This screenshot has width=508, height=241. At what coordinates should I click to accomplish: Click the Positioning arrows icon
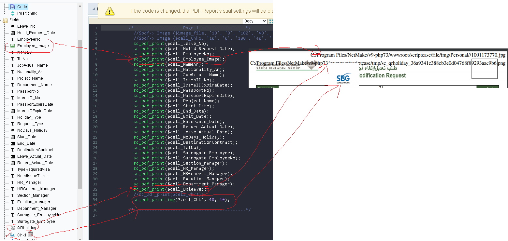[13, 13]
